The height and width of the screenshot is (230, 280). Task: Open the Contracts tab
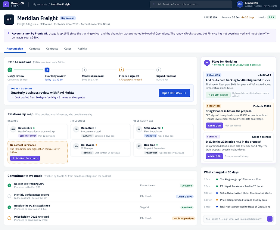(x=52, y=48)
